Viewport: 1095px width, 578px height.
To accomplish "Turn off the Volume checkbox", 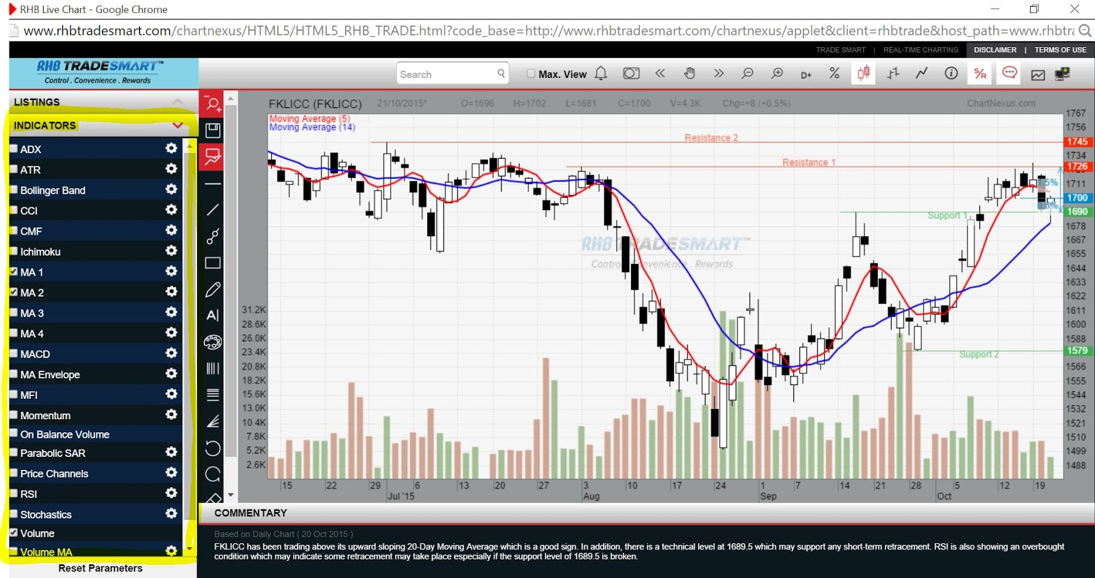I will 14,533.
